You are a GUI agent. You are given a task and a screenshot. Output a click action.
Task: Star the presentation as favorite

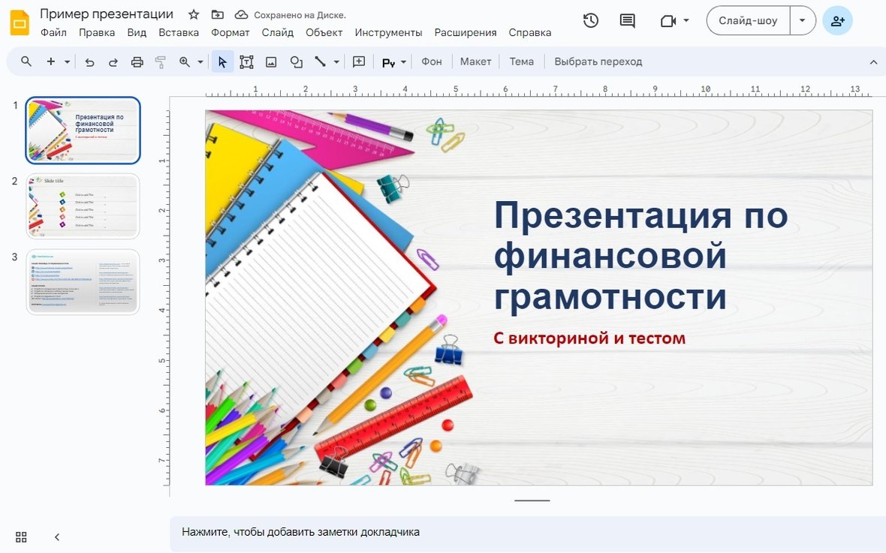[194, 14]
